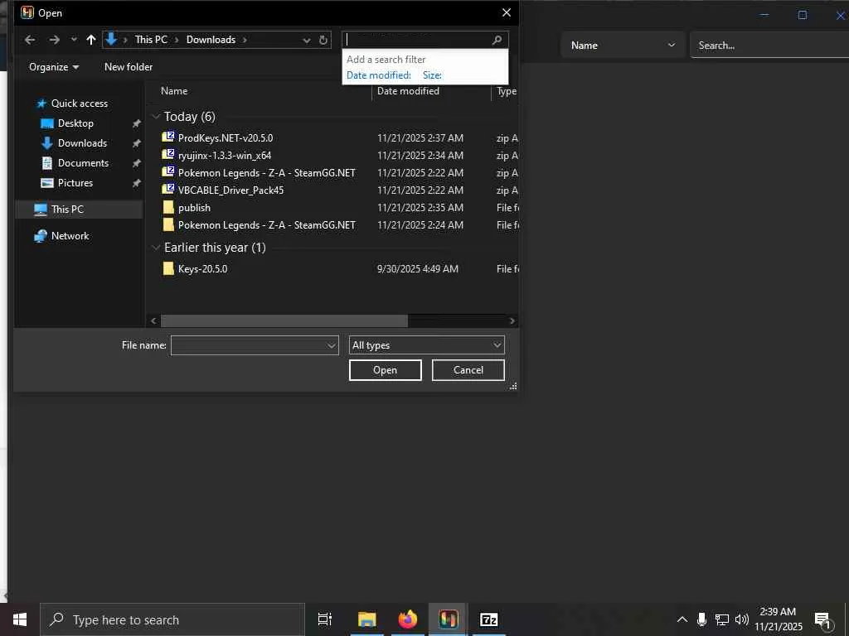Select This PC in navigation pane

(67, 210)
